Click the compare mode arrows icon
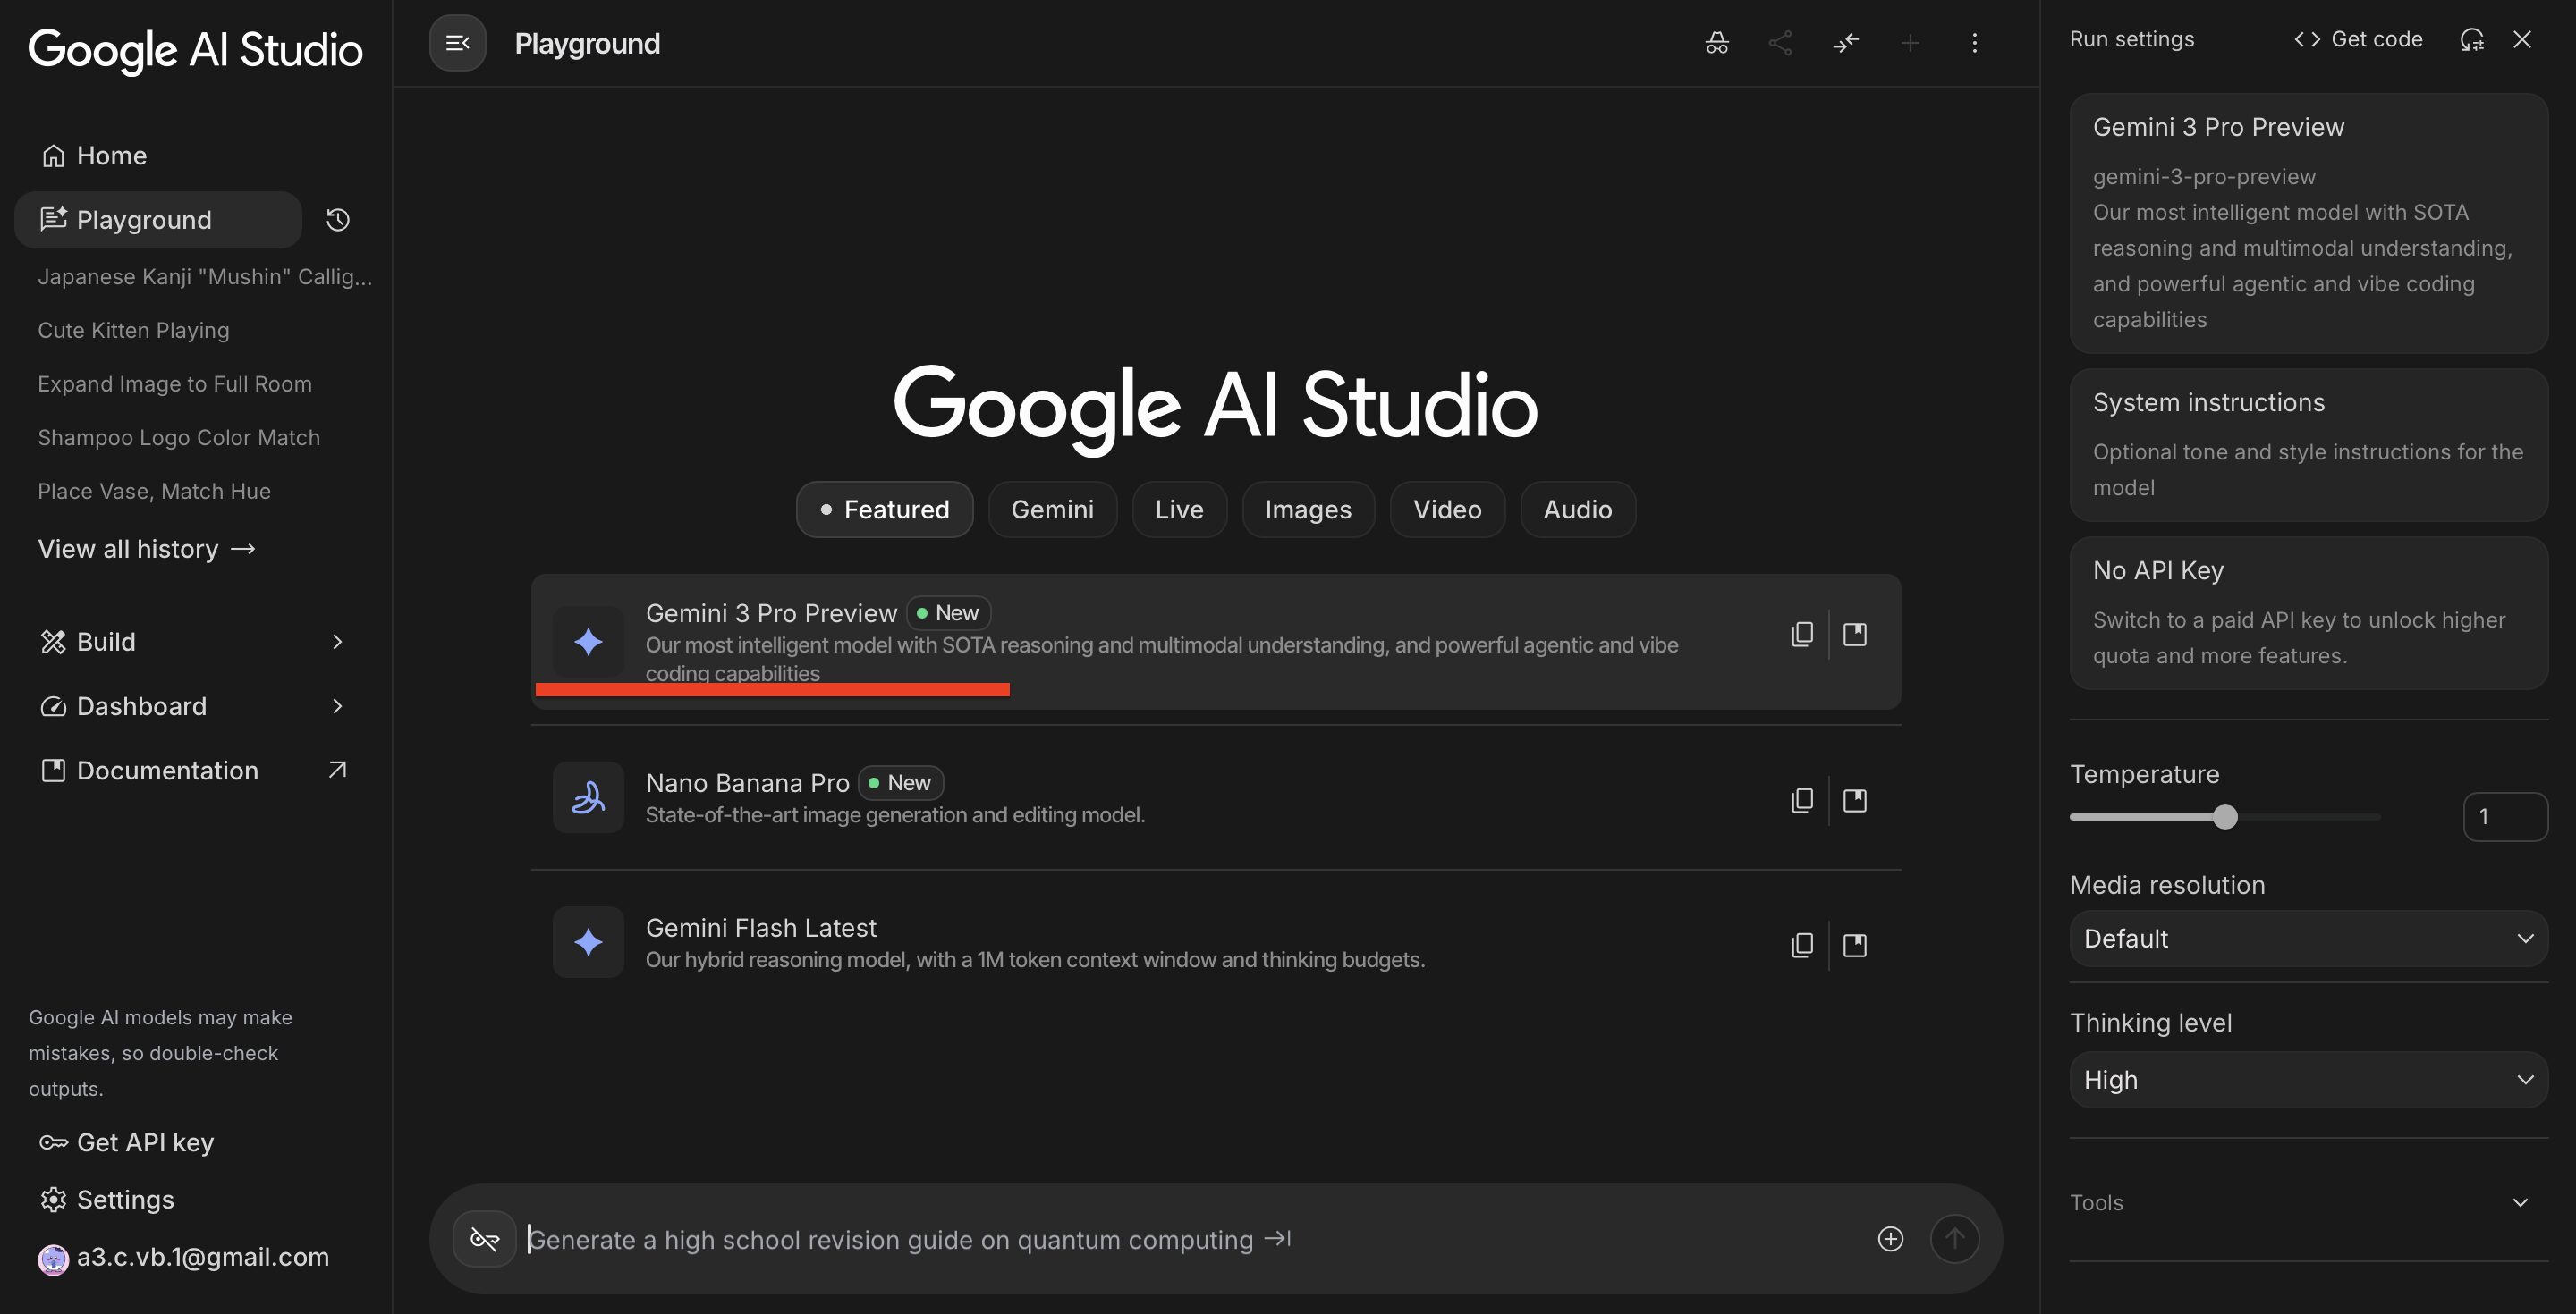Screen dimensions: 2576x1314 tap(1845, 43)
